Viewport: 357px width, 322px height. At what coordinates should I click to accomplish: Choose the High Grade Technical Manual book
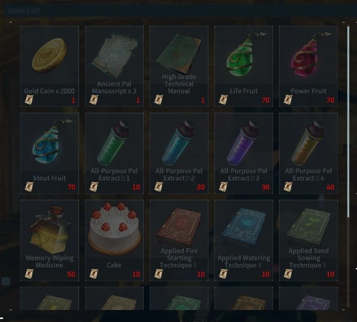point(179,66)
